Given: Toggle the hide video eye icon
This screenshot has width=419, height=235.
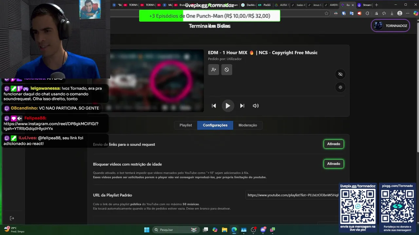Looking at the screenshot, I should tap(340, 74).
